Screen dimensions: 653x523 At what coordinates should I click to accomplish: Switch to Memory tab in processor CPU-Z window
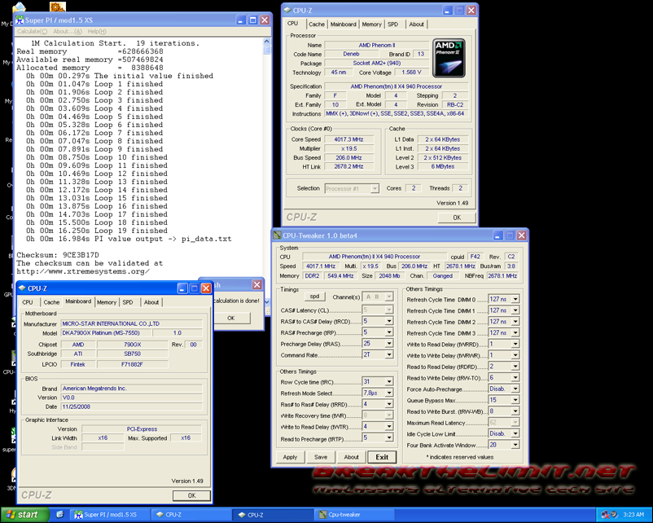(371, 24)
